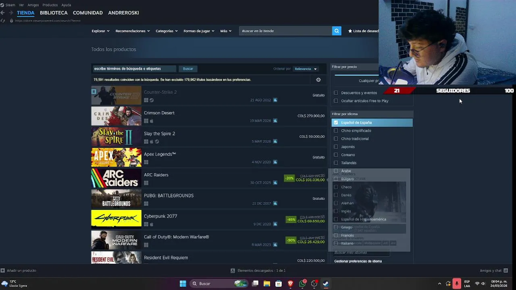Check the Coreano language filter

[336, 155]
